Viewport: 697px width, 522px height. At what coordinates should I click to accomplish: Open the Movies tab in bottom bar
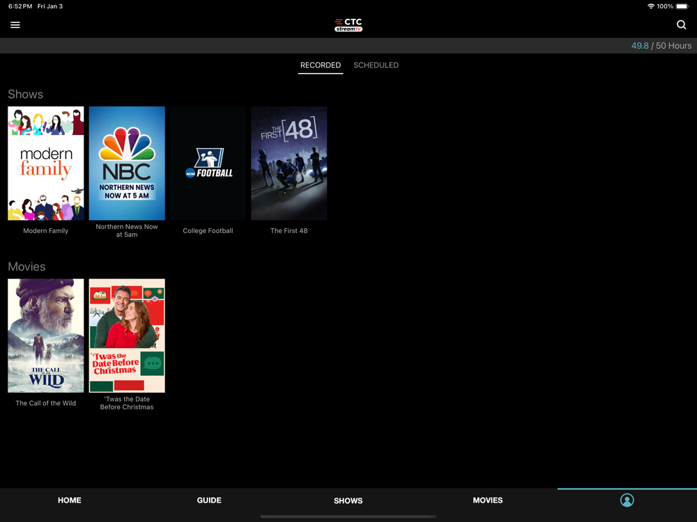[x=488, y=500]
